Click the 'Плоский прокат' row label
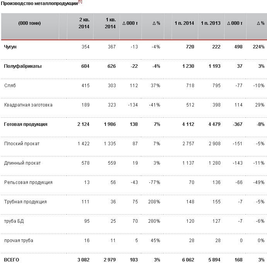Viewport: 267px width, 263px height. [x=22, y=144]
